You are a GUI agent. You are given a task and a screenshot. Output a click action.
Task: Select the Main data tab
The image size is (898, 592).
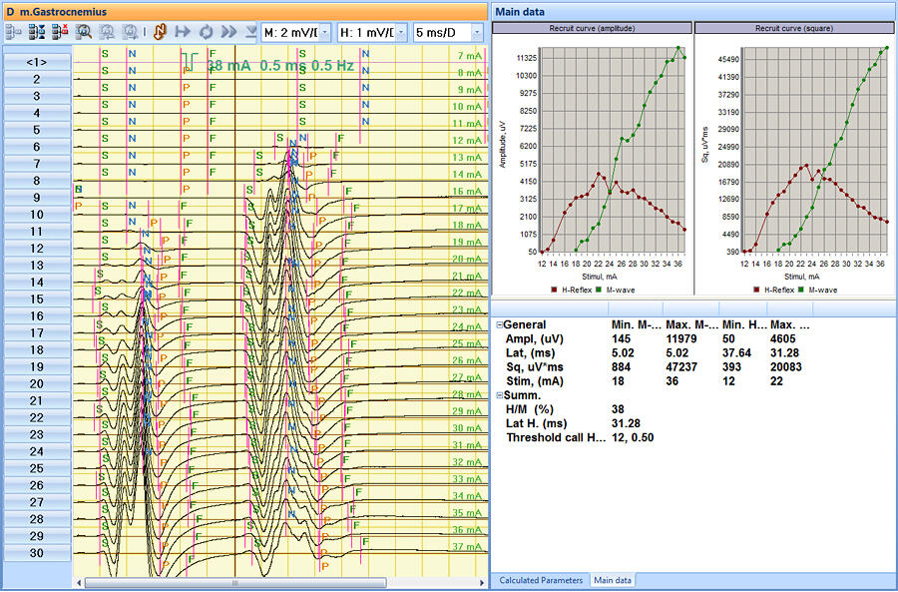pos(611,580)
